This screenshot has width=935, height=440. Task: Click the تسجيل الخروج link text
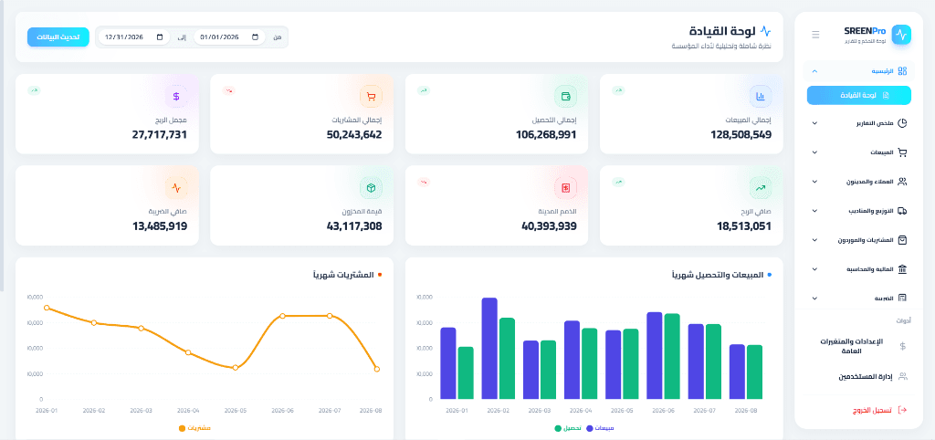(x=872, y=410)
